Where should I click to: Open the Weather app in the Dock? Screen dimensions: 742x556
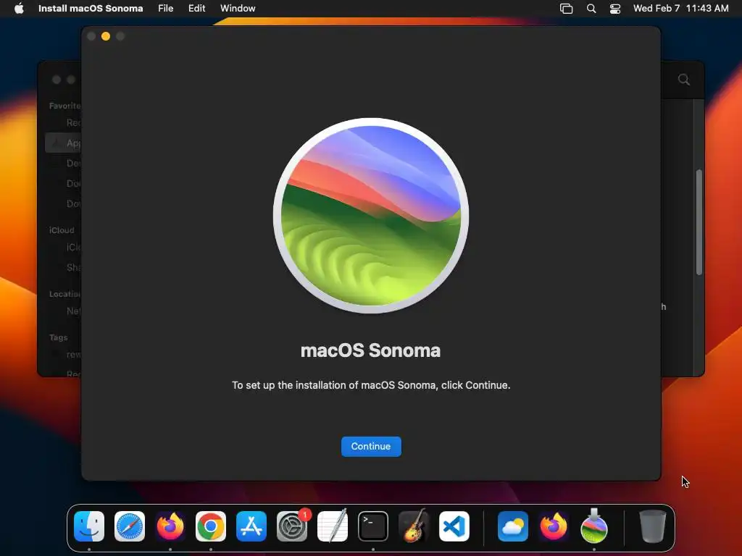[x=513, y=526]
